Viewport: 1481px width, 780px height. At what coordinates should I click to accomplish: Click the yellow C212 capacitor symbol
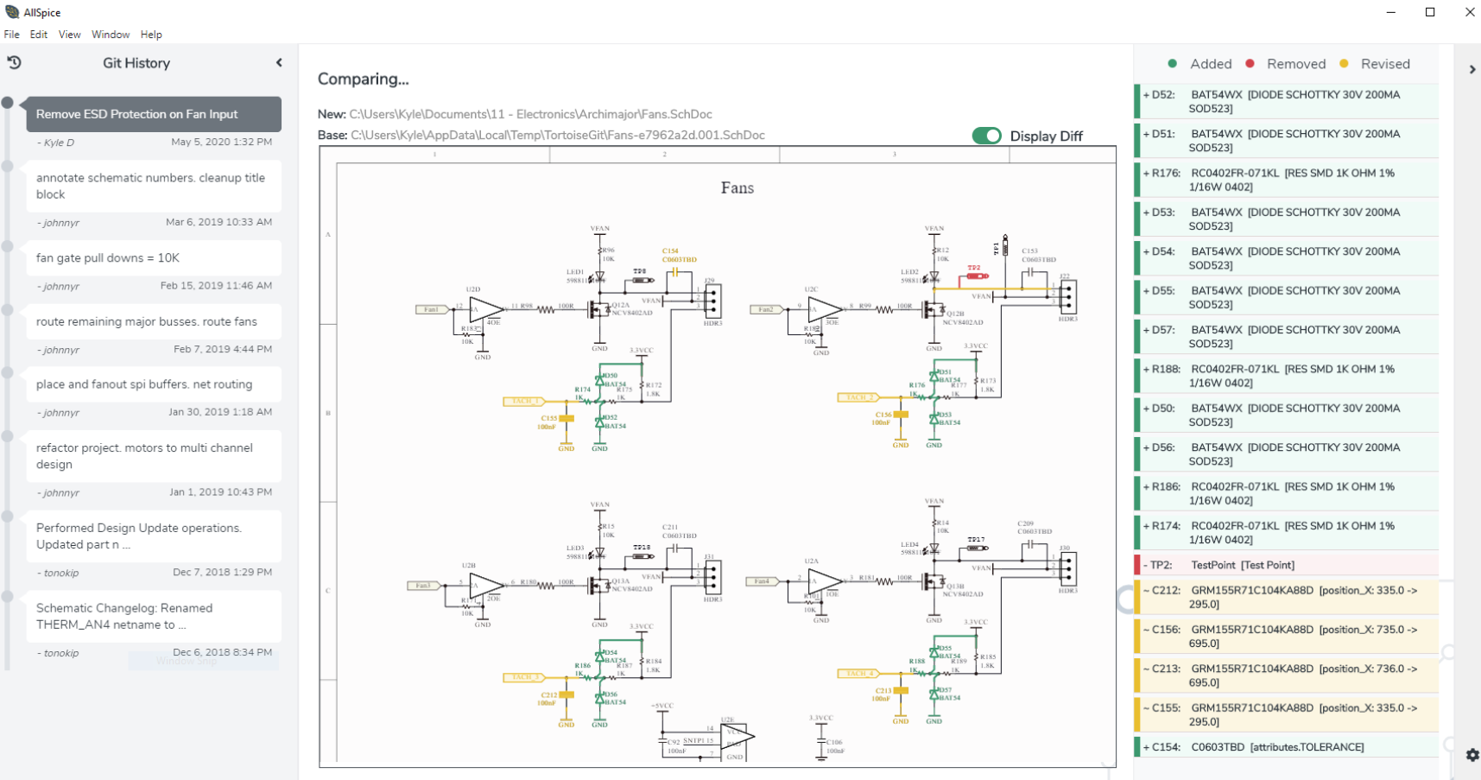click(x=566, y=694)
